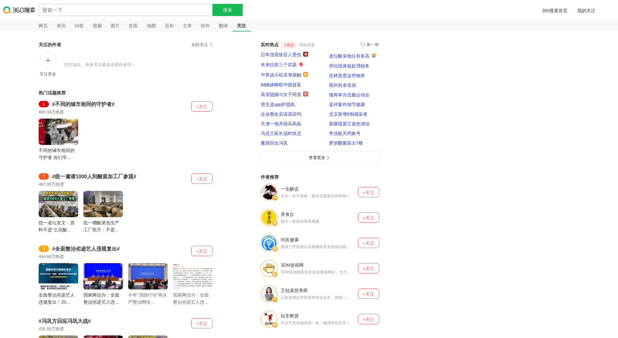Open the 翻译 tab
618x338 pixels.
(x=223, y=26)
